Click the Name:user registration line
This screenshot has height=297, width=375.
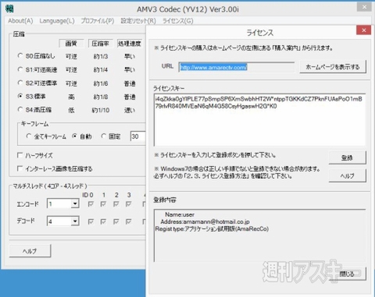pos(180,214)
